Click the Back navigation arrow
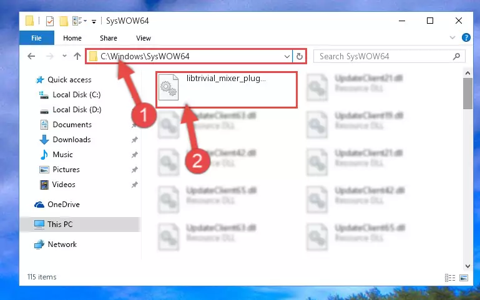This screenshot has width=480, height=300. 31,56
